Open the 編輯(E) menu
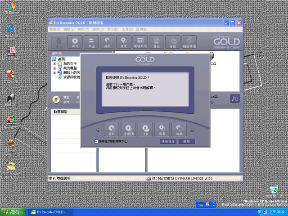288x216 pixels. pyautogui.click(x=69, y=29)
